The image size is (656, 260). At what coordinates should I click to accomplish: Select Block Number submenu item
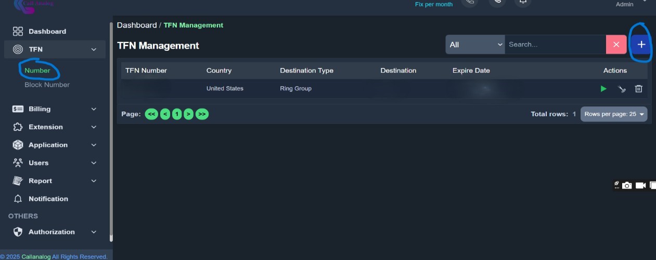tap(47, 85)
